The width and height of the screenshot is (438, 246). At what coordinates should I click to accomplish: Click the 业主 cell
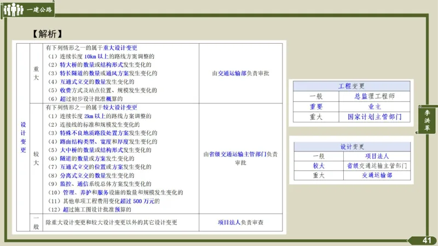374,107
